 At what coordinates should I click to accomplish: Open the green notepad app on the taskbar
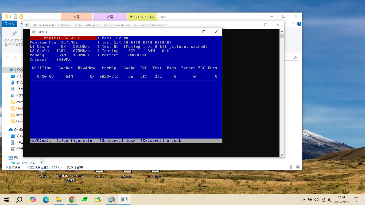click(x=85, y=200)
